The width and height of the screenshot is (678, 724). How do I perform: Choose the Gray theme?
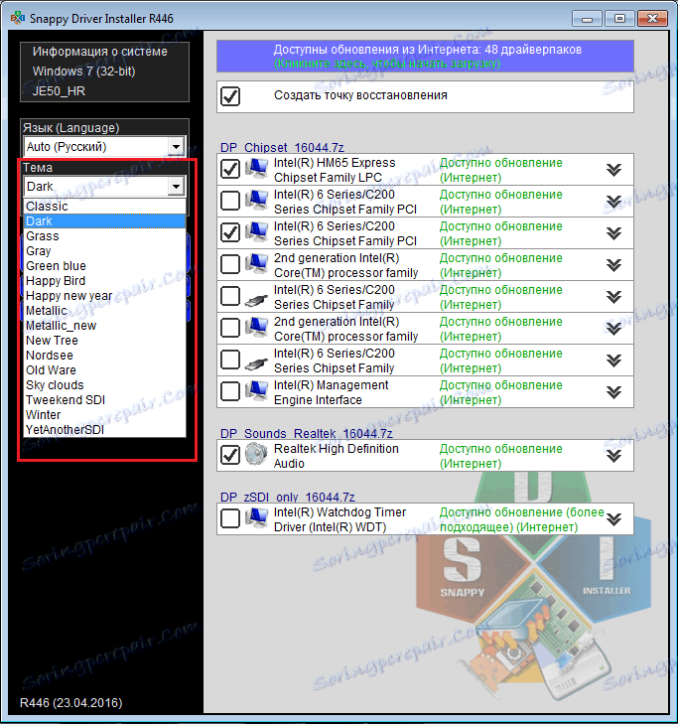point(105,251)
